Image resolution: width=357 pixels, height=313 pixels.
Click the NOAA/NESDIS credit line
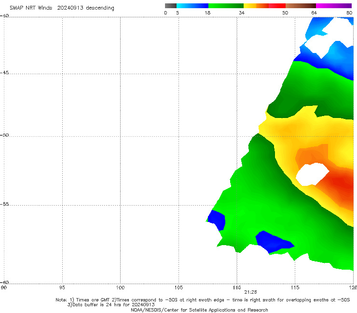pos(199,310)
